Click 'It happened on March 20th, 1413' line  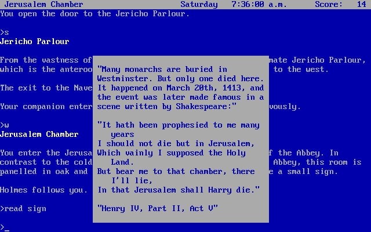(x=180, y=88)
